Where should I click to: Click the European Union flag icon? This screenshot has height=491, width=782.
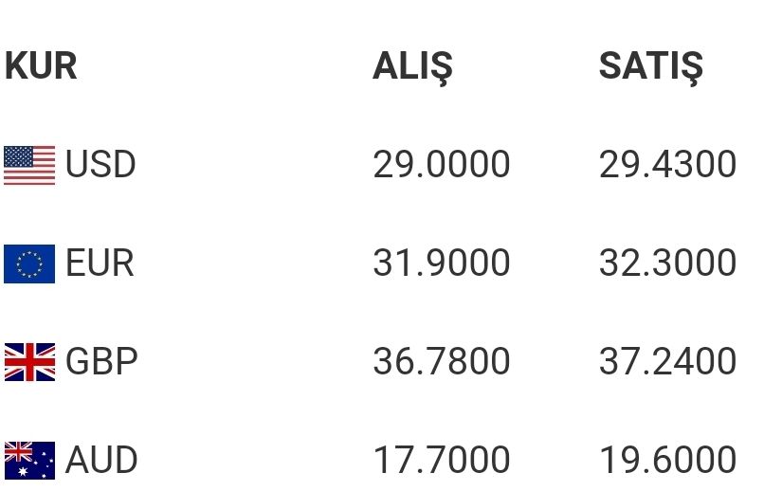click(29, 264)
